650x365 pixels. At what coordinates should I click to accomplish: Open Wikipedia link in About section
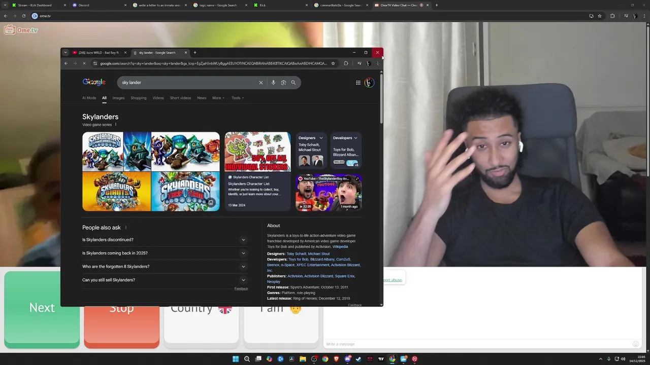(x=340, y=246)
